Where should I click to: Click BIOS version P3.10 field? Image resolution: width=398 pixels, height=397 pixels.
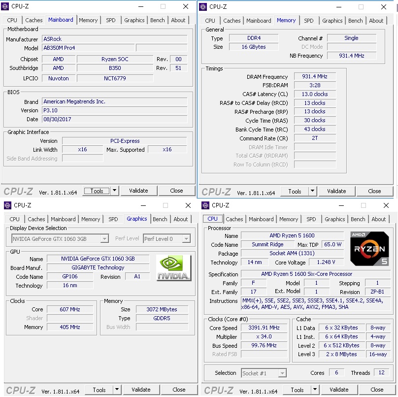point(114,110)
